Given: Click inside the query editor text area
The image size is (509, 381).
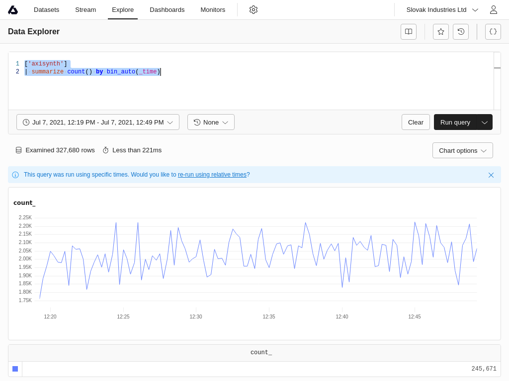Looking at the screenshot, I should tap(249, 89).
